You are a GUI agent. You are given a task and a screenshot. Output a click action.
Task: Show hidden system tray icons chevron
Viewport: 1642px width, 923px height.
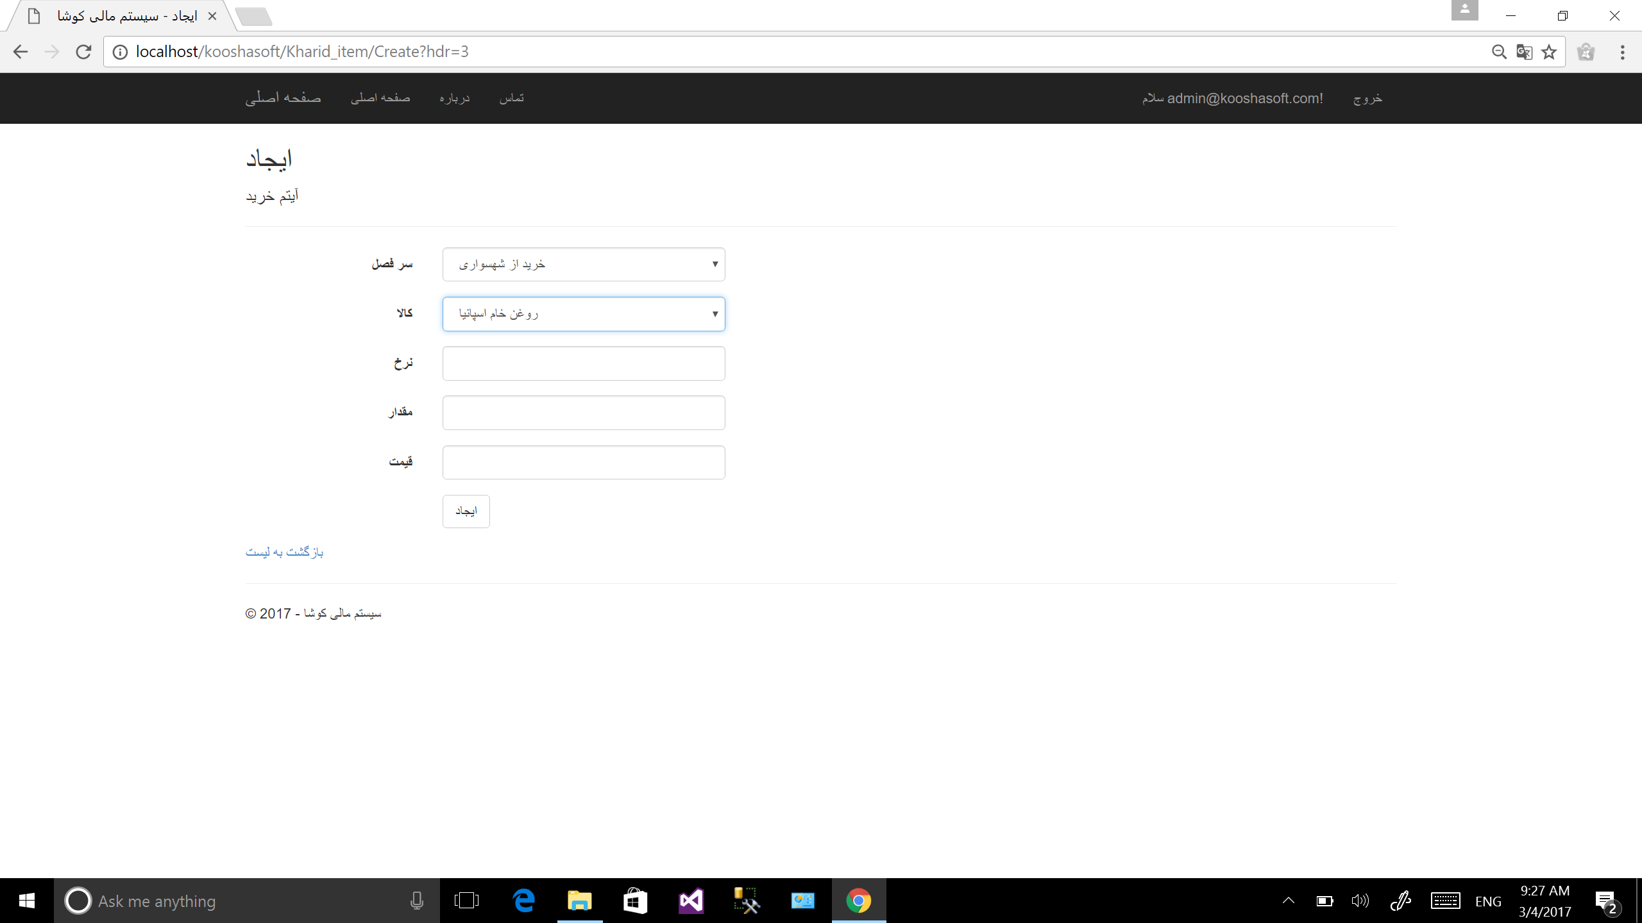(1288, 901)
